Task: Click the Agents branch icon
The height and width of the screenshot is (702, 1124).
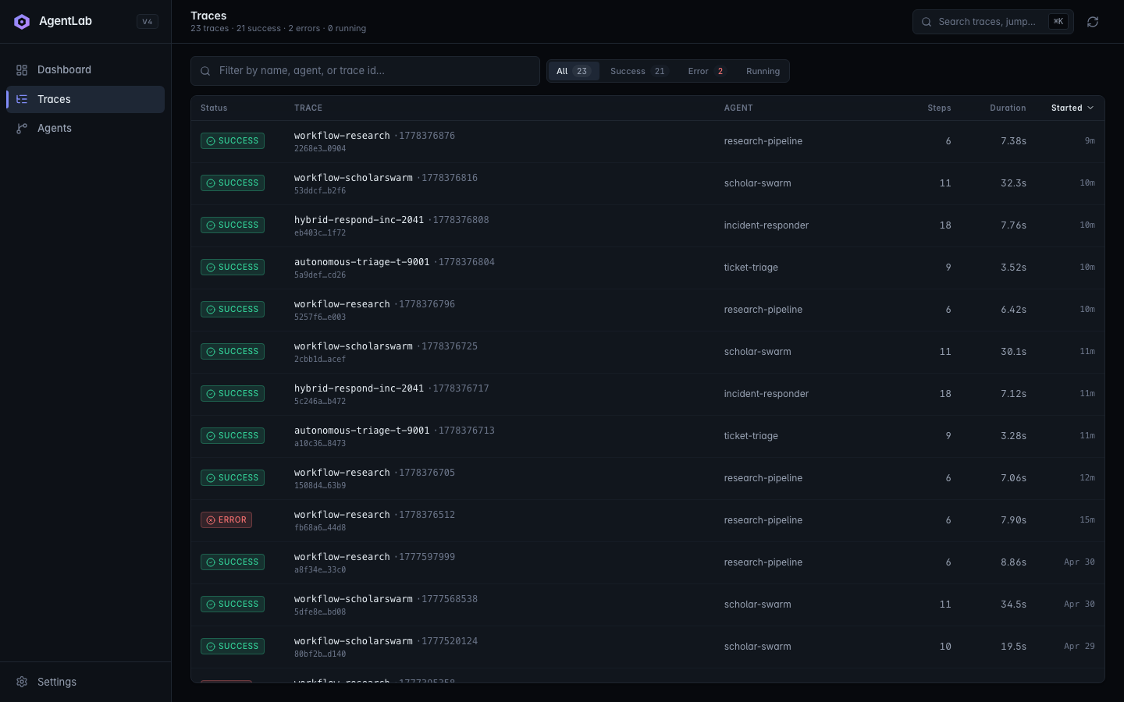Action: click(22, 129)
